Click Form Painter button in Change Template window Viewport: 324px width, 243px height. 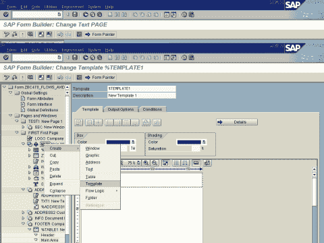point(100,78)
